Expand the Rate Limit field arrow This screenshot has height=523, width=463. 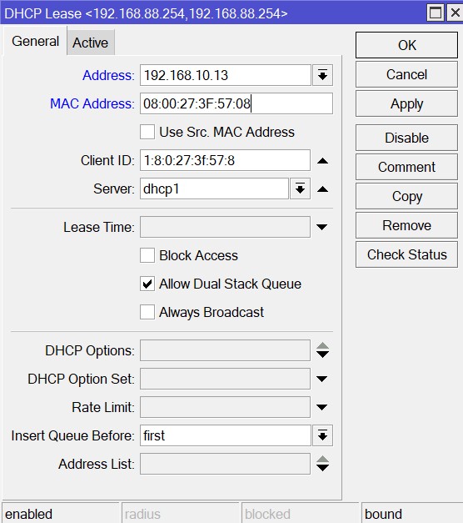click(321, 407)
